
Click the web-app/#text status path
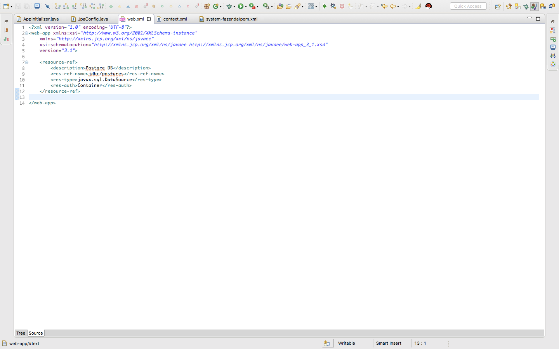(24, 344)
